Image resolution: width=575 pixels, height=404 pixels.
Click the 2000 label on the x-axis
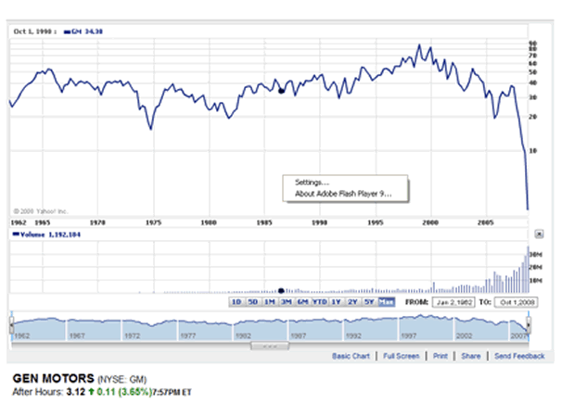[x=430, y=222]
